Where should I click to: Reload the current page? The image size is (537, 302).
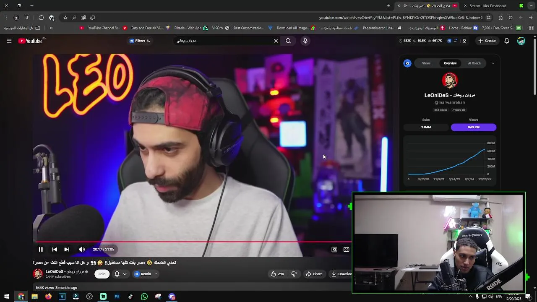511,18
